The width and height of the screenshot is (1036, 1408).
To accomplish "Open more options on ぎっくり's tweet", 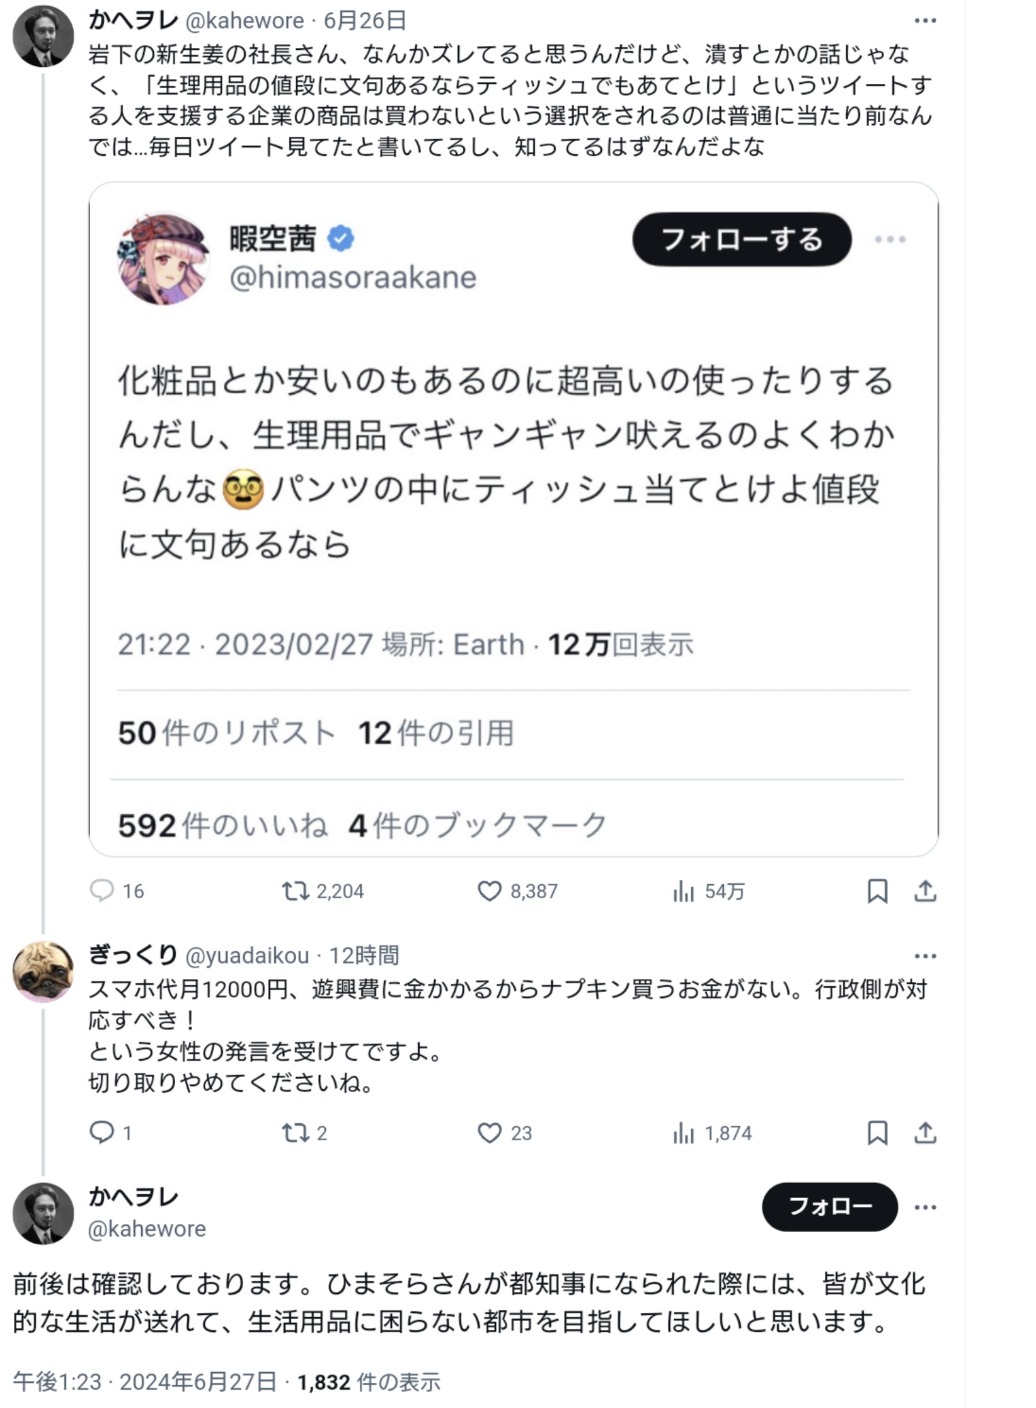I will (x=924, y=956).
